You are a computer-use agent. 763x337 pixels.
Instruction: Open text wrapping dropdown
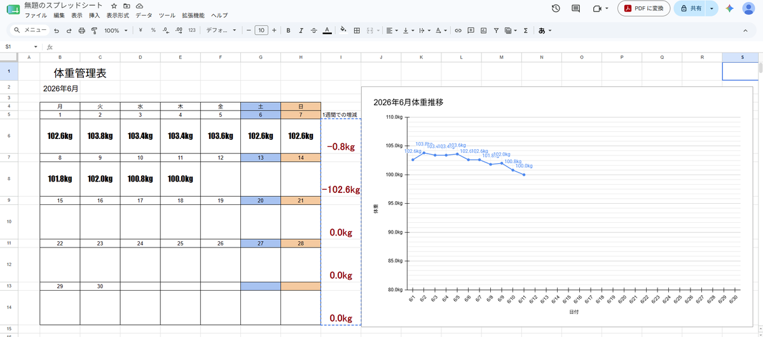425,30
